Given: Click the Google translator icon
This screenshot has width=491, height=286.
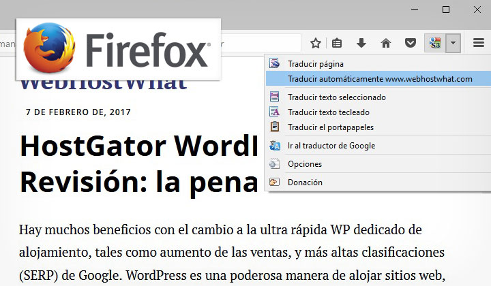Looking at the screenshot, I should tap(275, 145).
